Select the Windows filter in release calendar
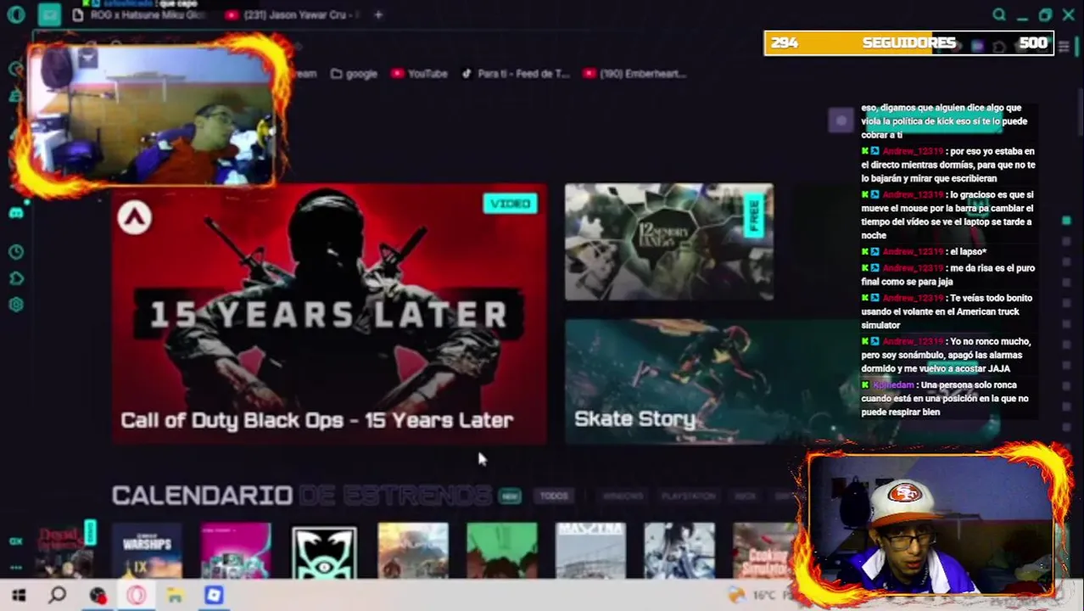 click(x=622, y=496)
